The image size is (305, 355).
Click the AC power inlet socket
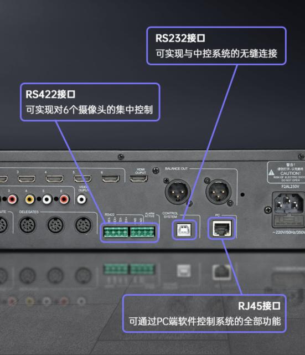(288, 203)
